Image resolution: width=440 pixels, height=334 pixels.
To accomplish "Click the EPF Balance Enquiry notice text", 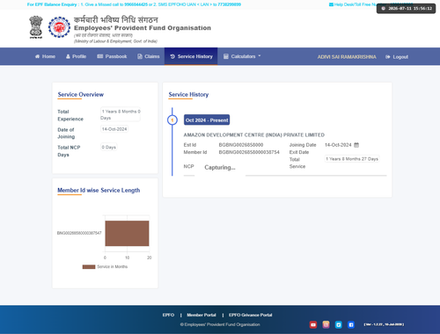I will click(134, 4).
